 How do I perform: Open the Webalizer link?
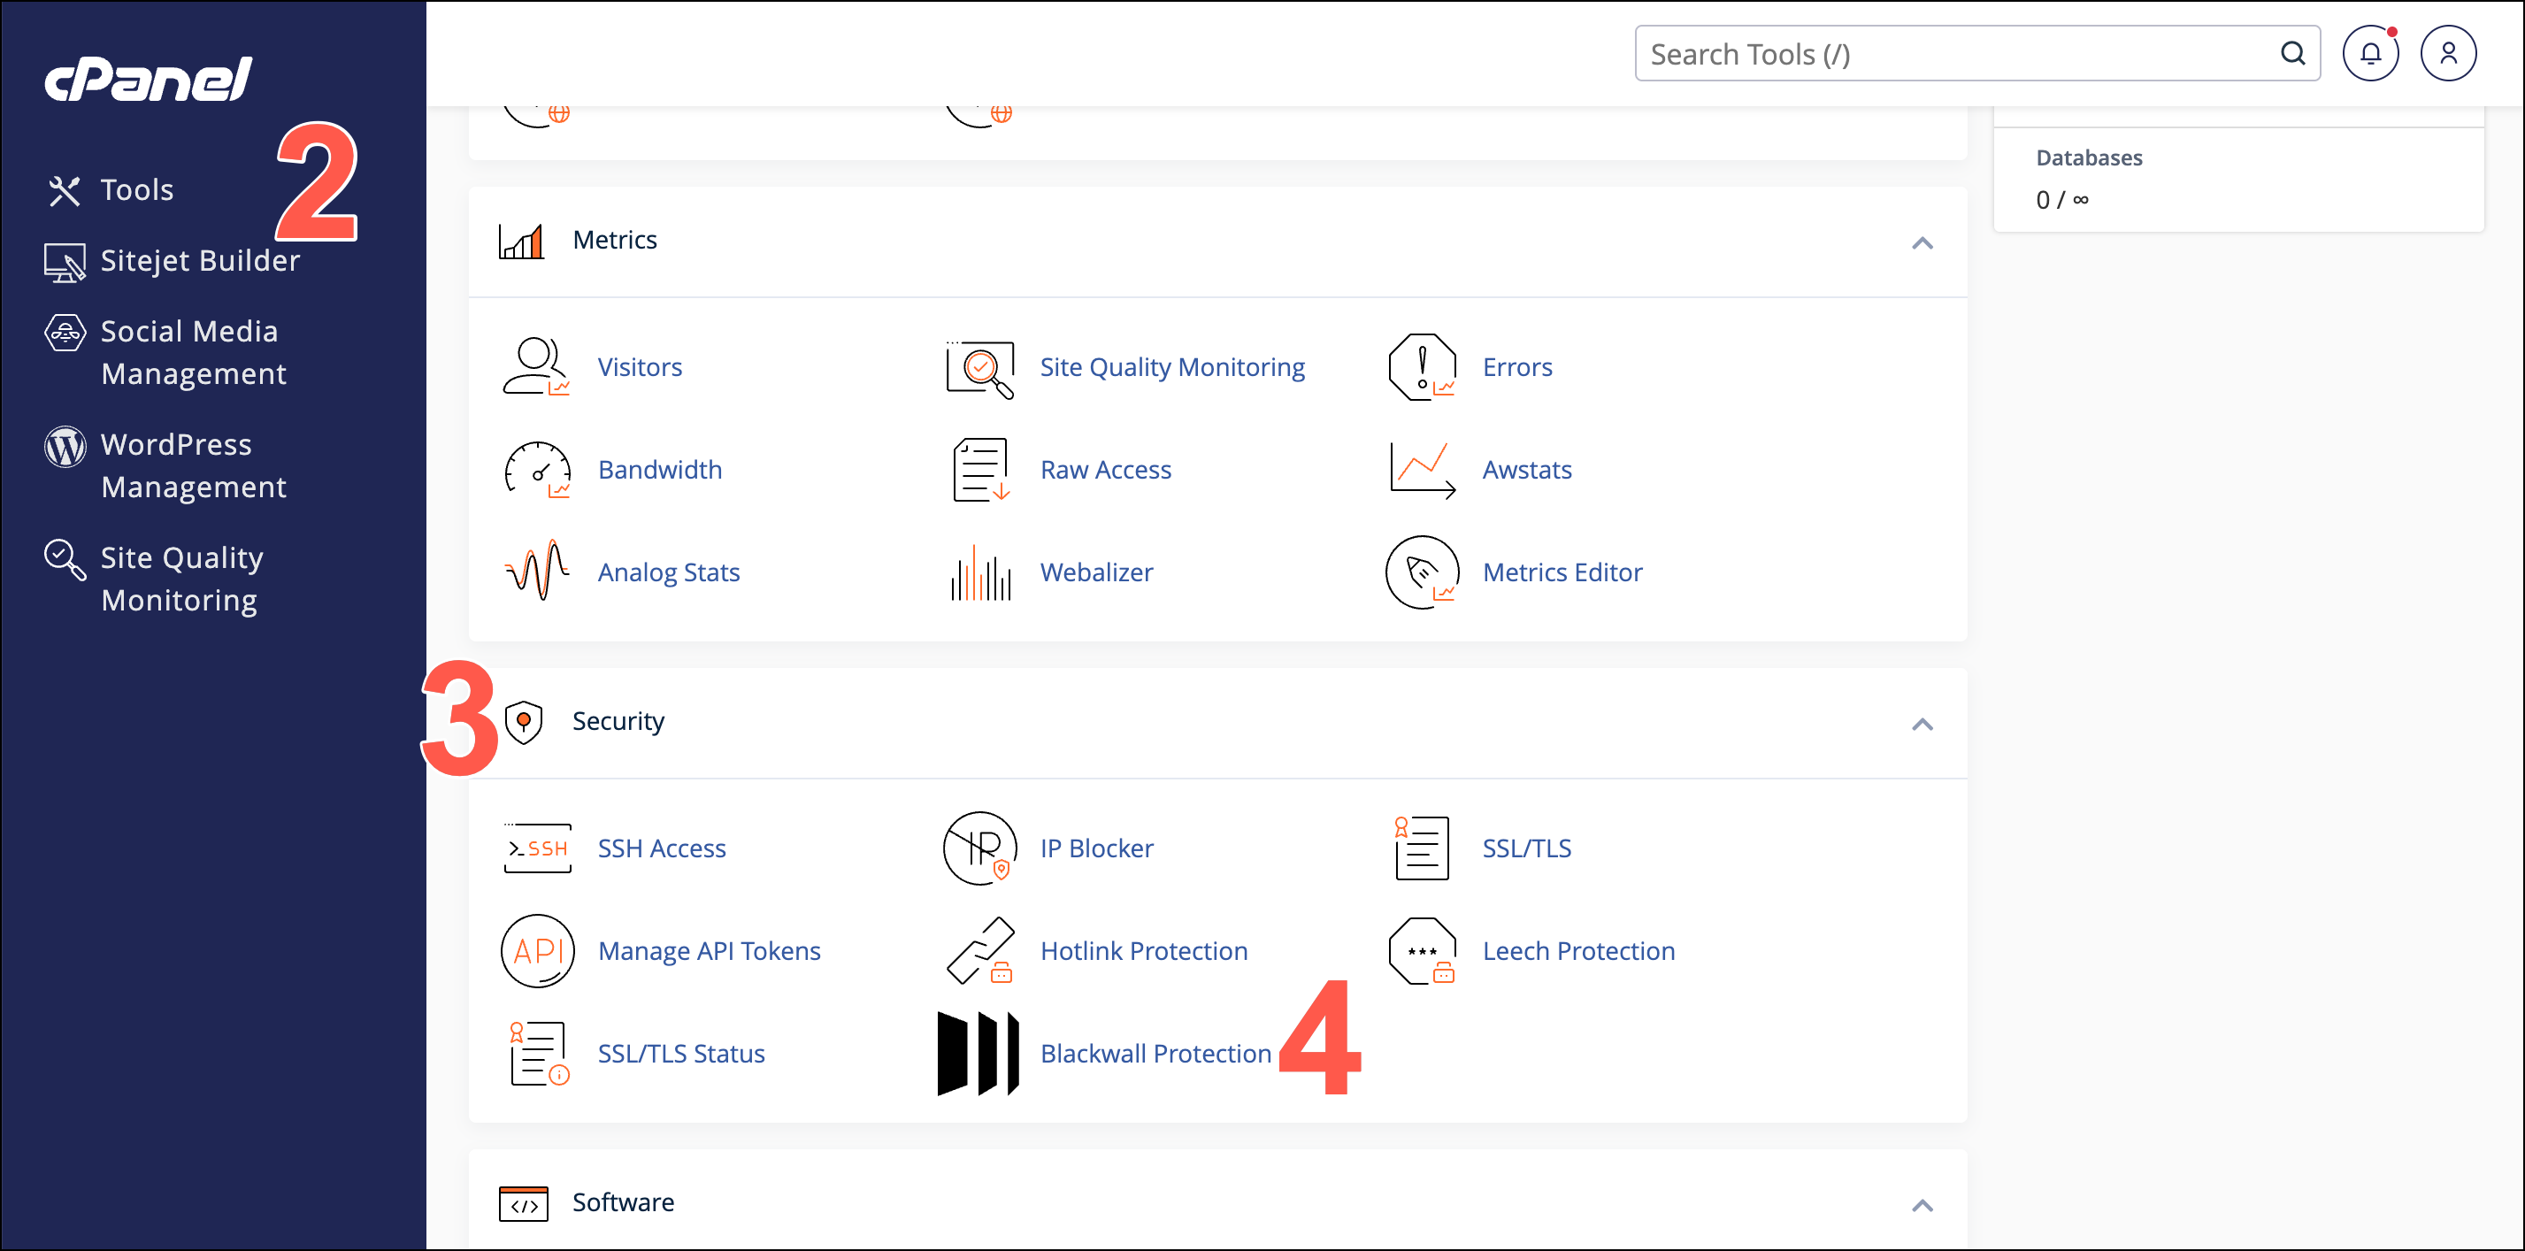tap(1097, 572)
